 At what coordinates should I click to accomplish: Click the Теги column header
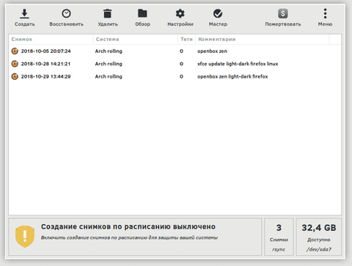click(x=186, y=40)
